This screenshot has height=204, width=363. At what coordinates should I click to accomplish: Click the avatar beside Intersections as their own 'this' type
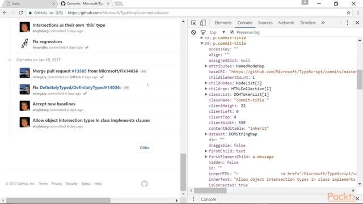(x=25, y=27)
